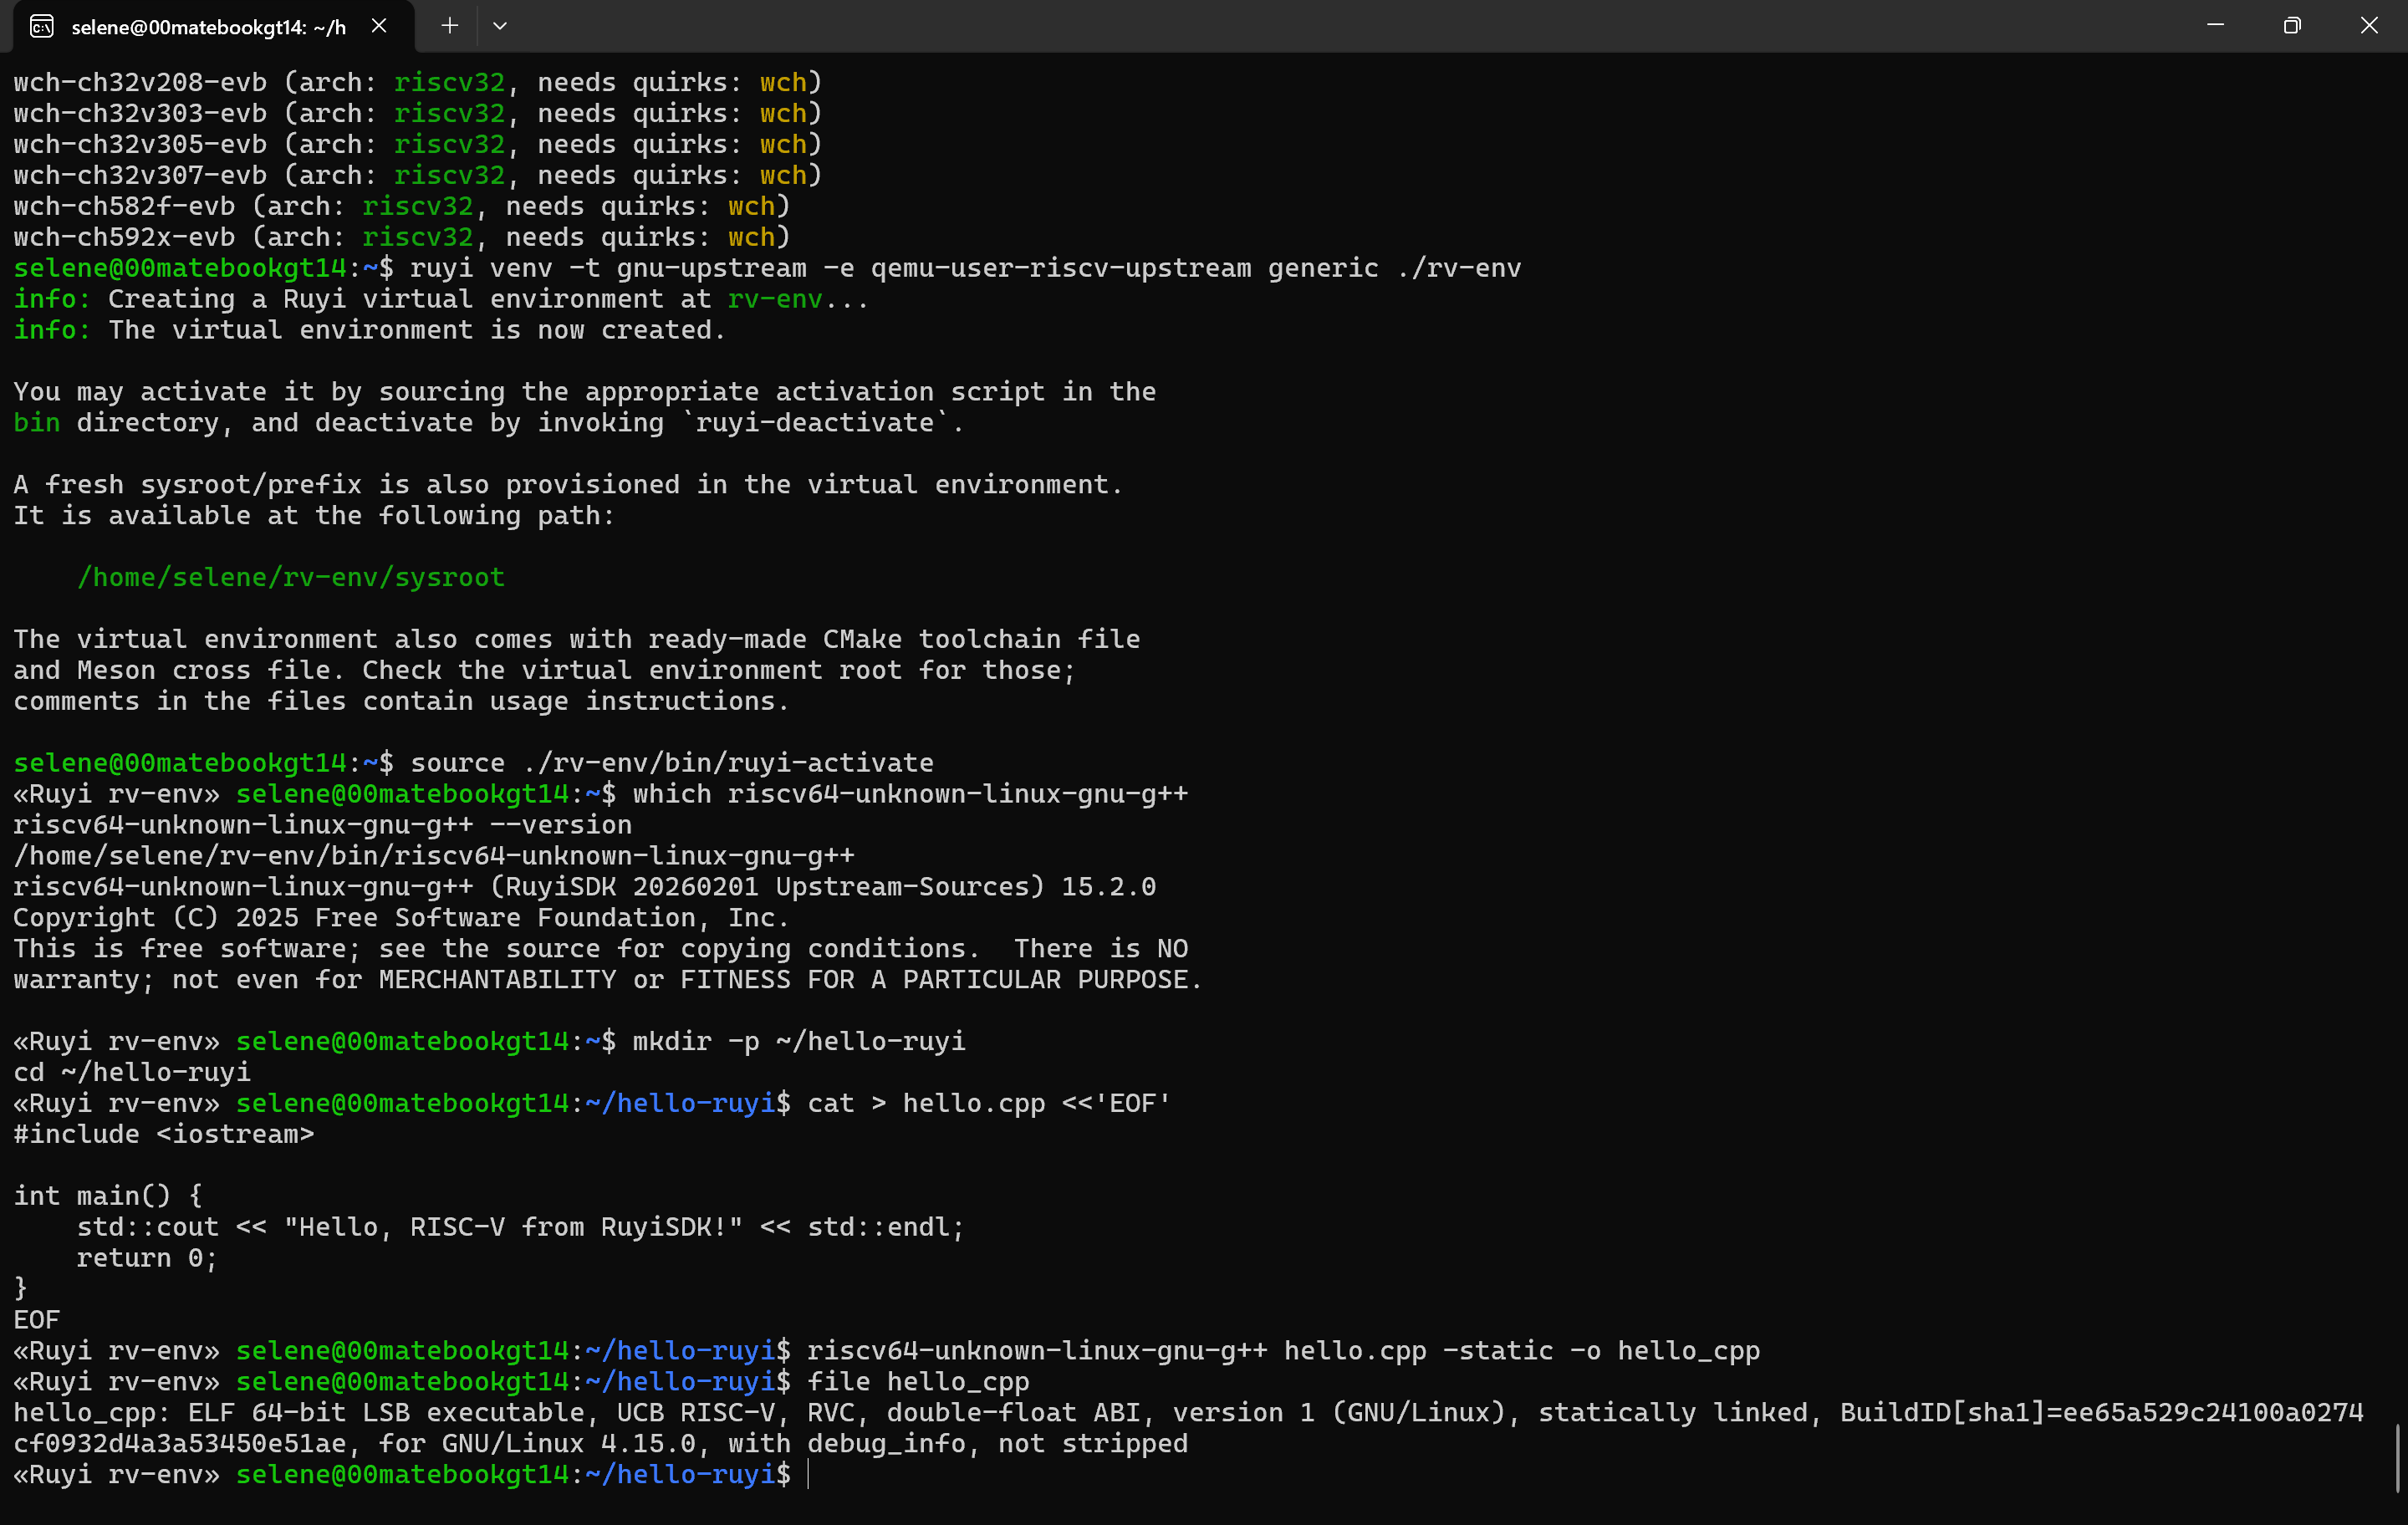Select the selene@00matebookgt14 tab title
This screenshot has width=2408, height=1525.
click(208, 27)
